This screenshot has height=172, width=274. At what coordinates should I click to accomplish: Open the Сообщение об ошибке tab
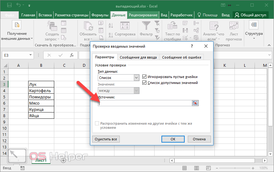[182, 57]
